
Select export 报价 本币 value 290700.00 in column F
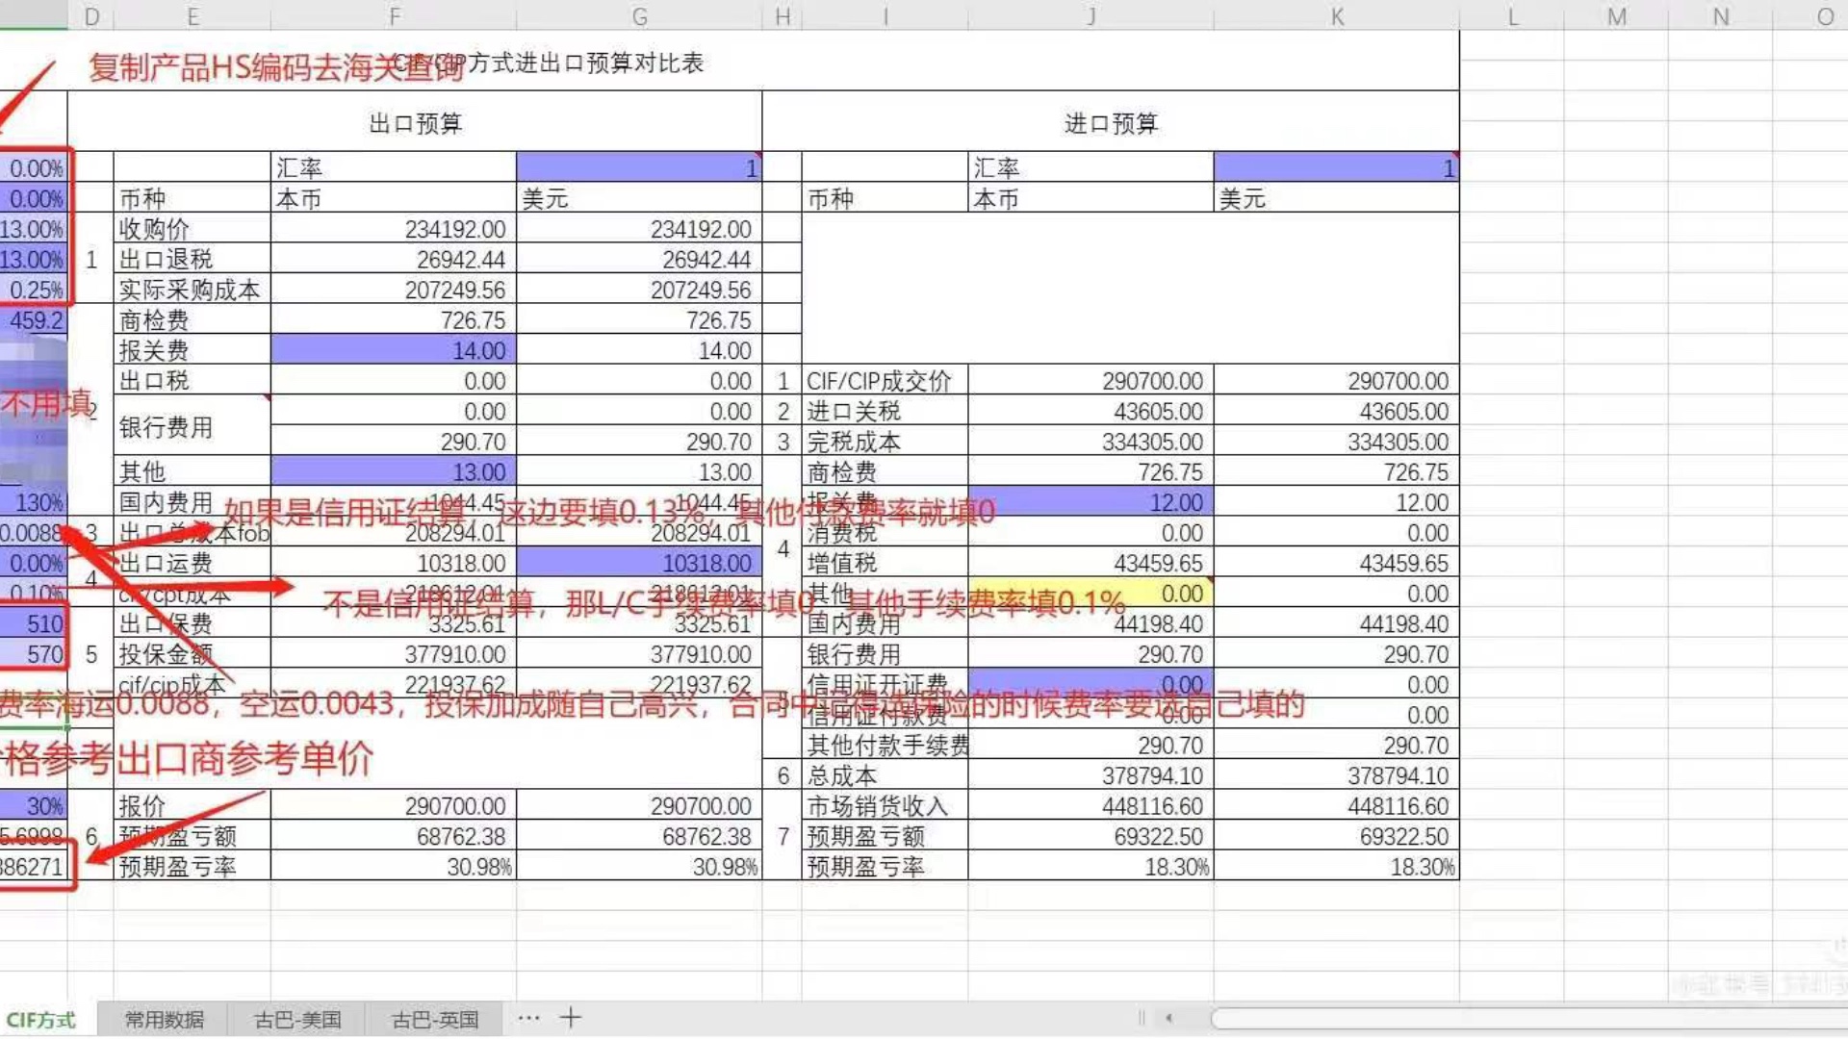[394, 805]
